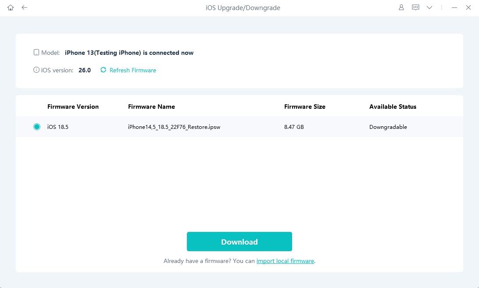Viewport: 479px width, 288px height.
Task: Click the Downgradable status cell
Action: coord(388,127)
